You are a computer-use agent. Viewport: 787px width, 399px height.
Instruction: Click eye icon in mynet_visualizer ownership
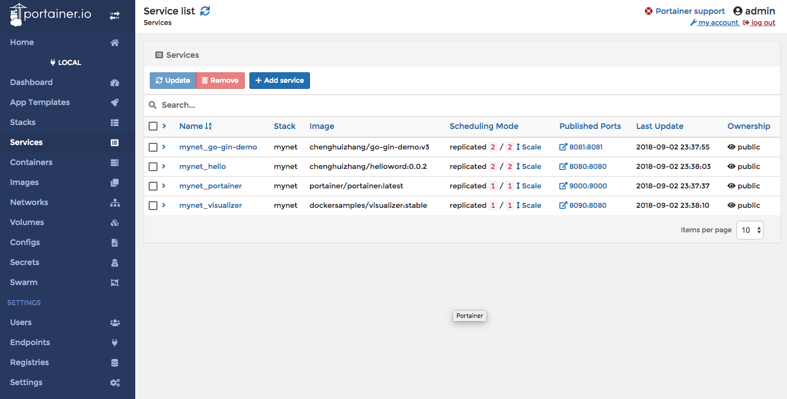(x=731, y=206)
